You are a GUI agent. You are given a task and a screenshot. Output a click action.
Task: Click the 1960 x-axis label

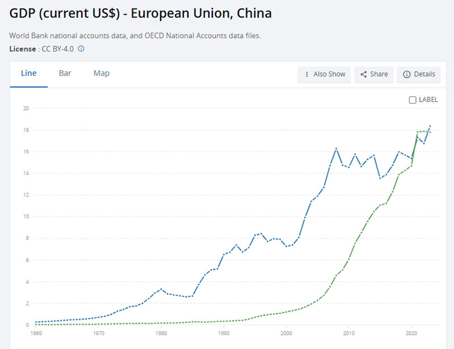36,334
